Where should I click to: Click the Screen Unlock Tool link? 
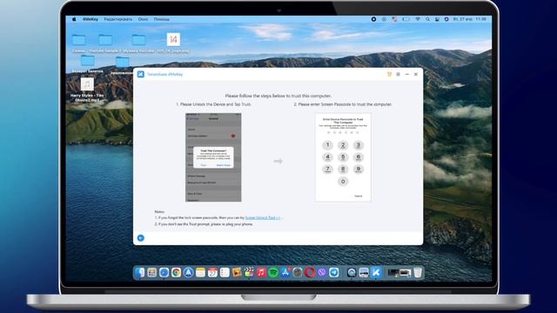click(263, 217)
